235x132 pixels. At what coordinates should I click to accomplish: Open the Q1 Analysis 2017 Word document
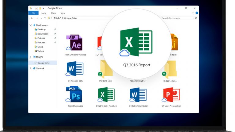[x=74, y=68]
